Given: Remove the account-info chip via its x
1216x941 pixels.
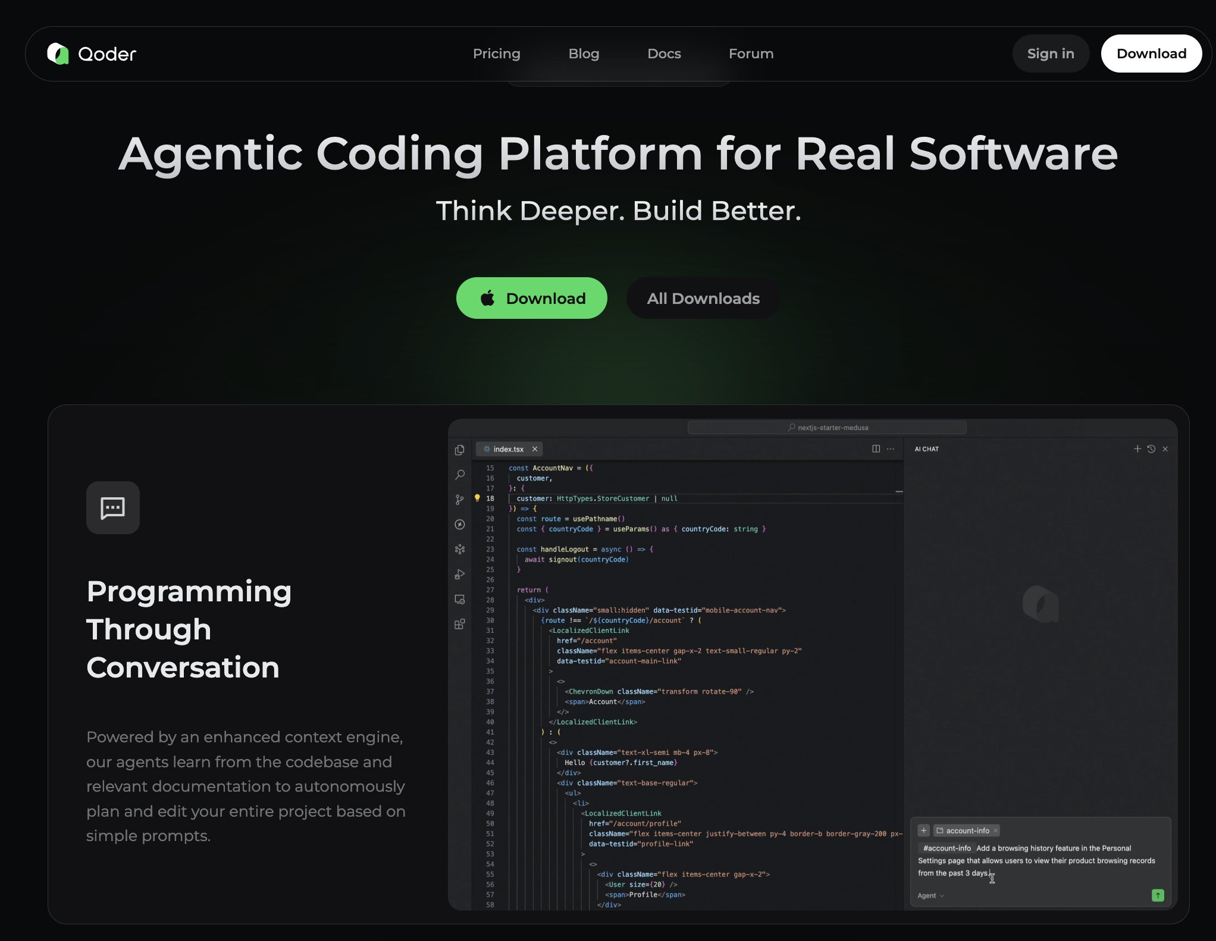Looking at the screenshot, I should 995,831.
